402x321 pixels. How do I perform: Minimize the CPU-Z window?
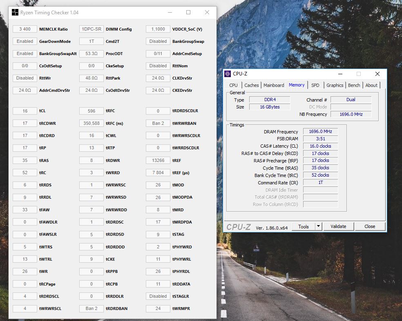(x=340, y=74)
